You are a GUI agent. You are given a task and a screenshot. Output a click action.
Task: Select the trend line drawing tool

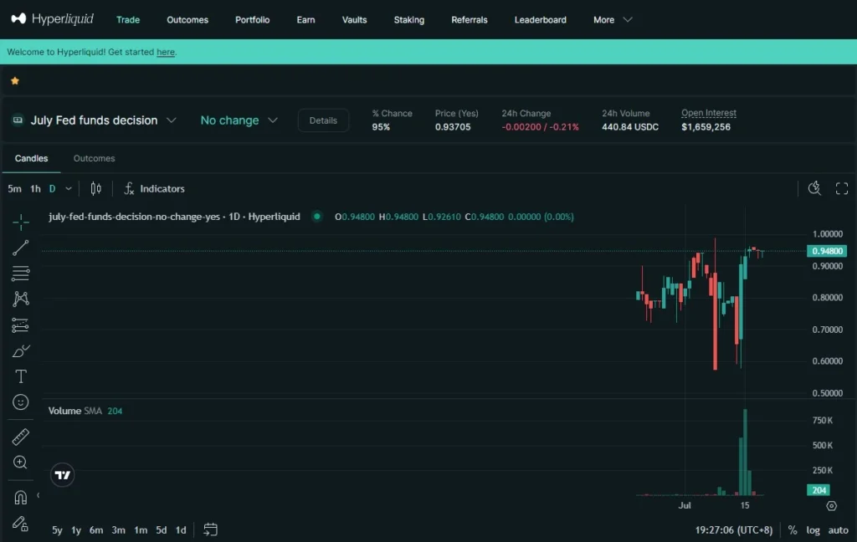pyautogui.click(x=21, y=248)
